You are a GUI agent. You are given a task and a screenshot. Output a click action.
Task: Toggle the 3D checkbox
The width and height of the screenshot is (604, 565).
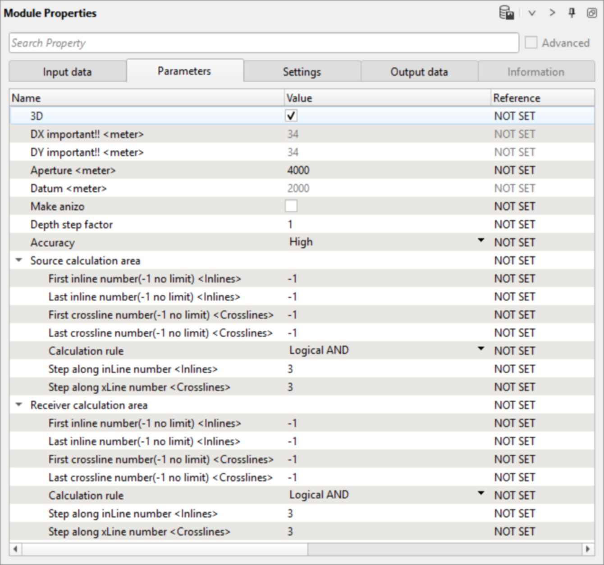[x=291, y=116]
